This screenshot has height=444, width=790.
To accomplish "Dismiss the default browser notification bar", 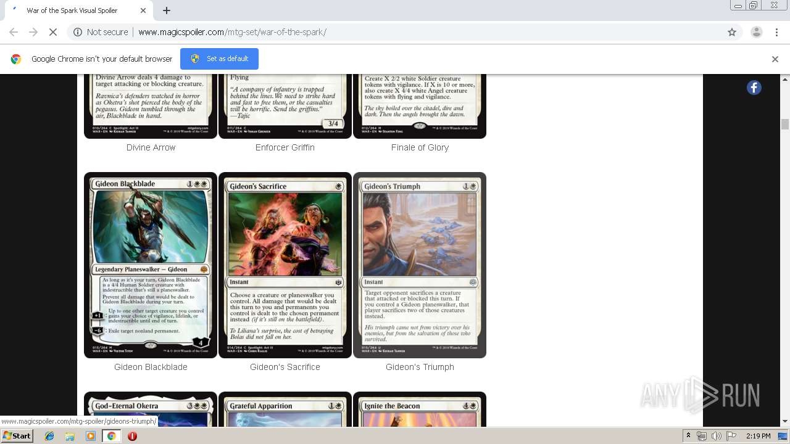I will (775, 59).
